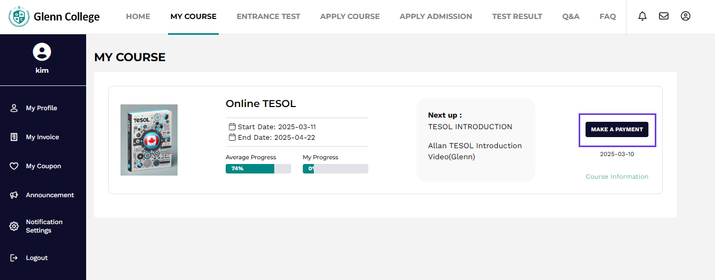Click the Average Progress bar
The image size is (715, 280).
pos(258,169)
